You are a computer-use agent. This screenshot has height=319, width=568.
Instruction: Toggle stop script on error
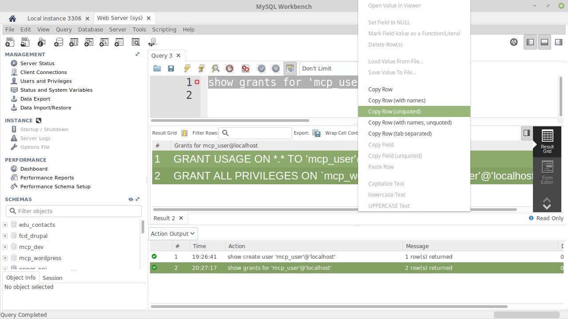pos(245,69)
